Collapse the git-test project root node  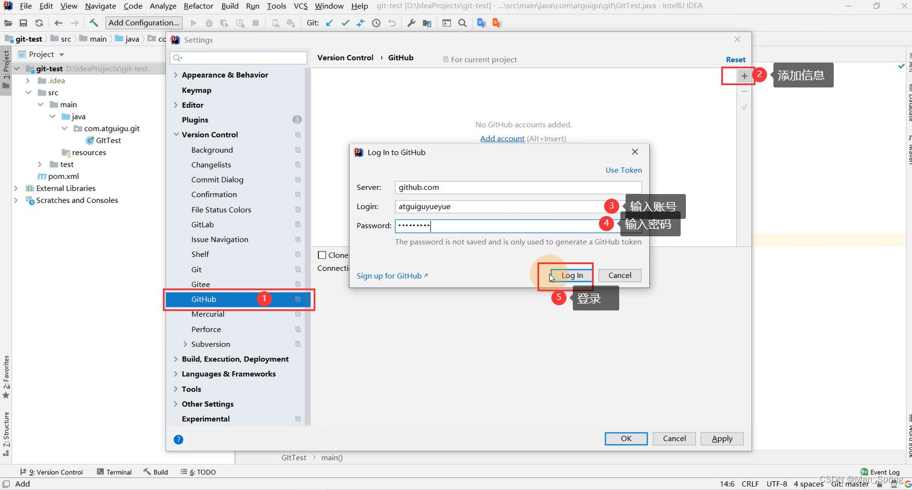[x=17, y=68]
